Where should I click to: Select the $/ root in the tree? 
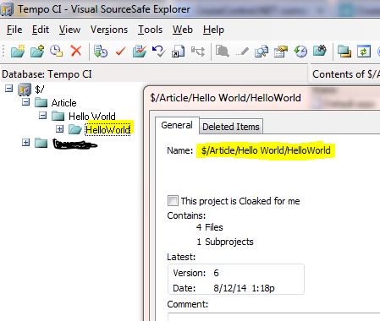pos(40,90)
